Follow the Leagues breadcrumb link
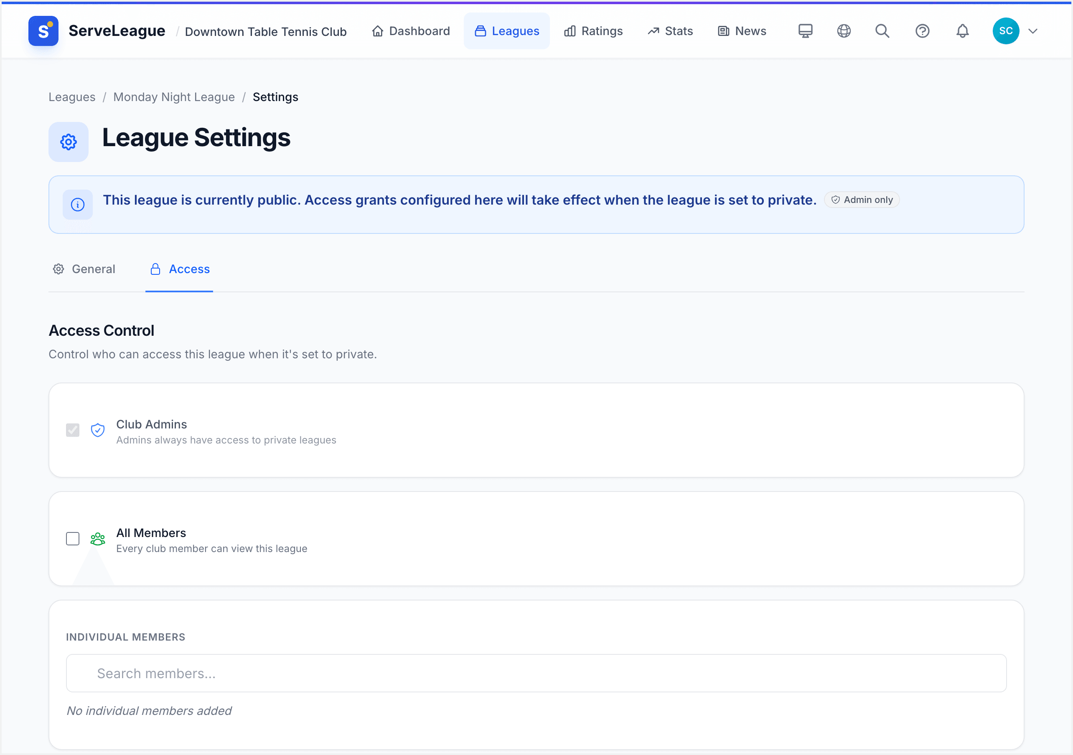1073x755 pixels. 72,97
